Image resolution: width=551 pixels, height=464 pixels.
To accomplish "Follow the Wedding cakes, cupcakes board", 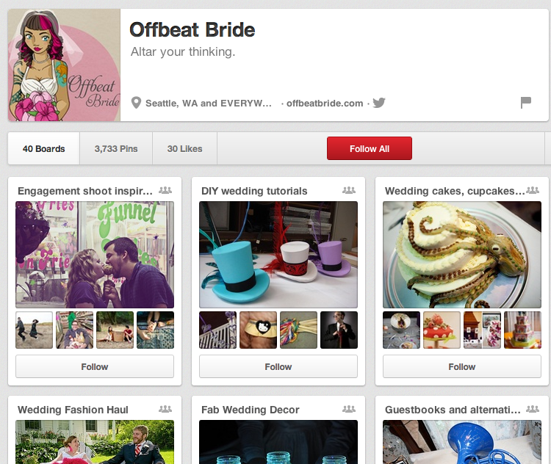I will [x=462, y=366].
